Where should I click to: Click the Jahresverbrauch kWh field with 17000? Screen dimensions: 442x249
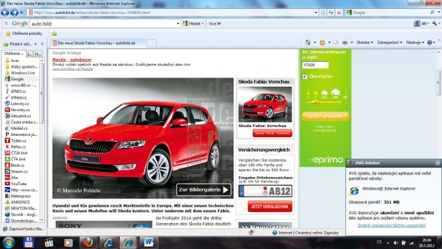tap(315, 65)
